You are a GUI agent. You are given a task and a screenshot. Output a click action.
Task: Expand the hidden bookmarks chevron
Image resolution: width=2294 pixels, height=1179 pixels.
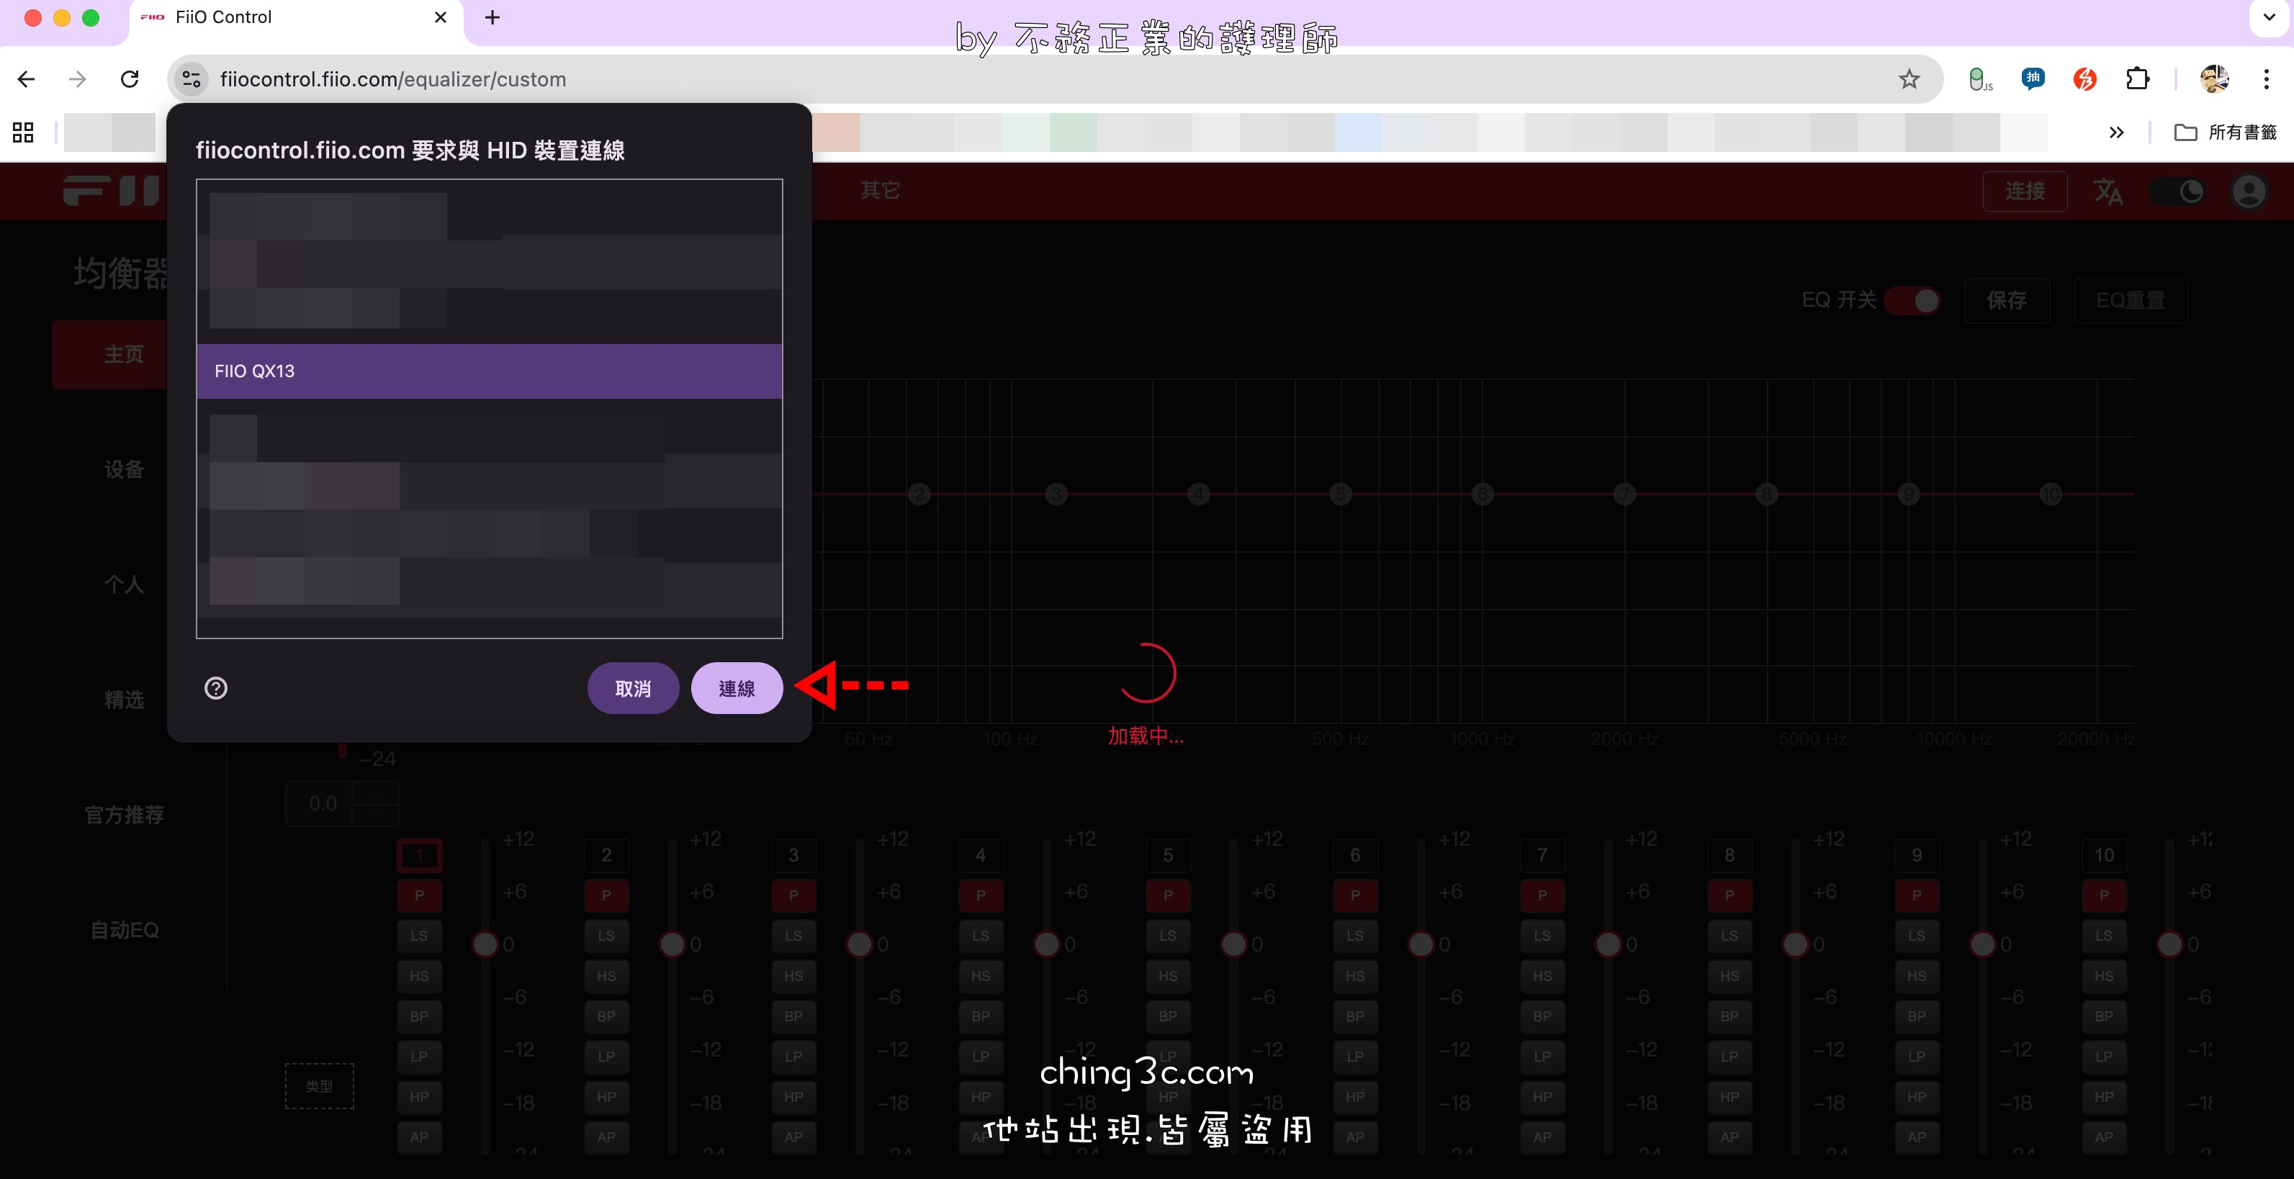pyautogui.click(x=2116, y=132)
